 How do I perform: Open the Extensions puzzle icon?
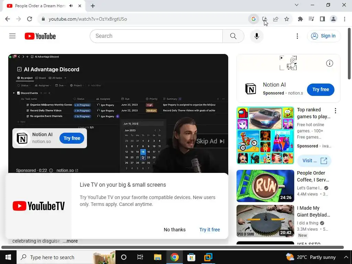pyautogui.click(x=300, y=19)
